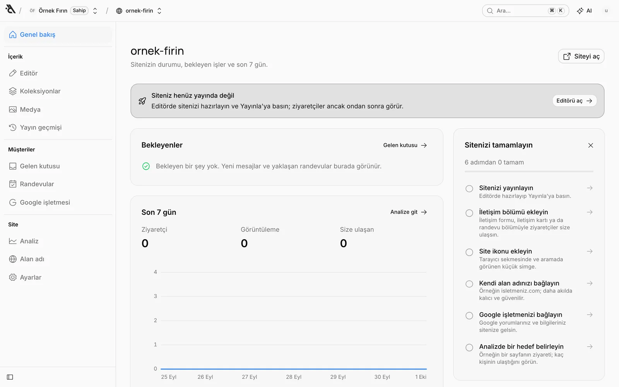The image size is (619, 387).
Task: Click the arrow next to İletişim bölümü ekleyin
Action: tap(590, 212)
